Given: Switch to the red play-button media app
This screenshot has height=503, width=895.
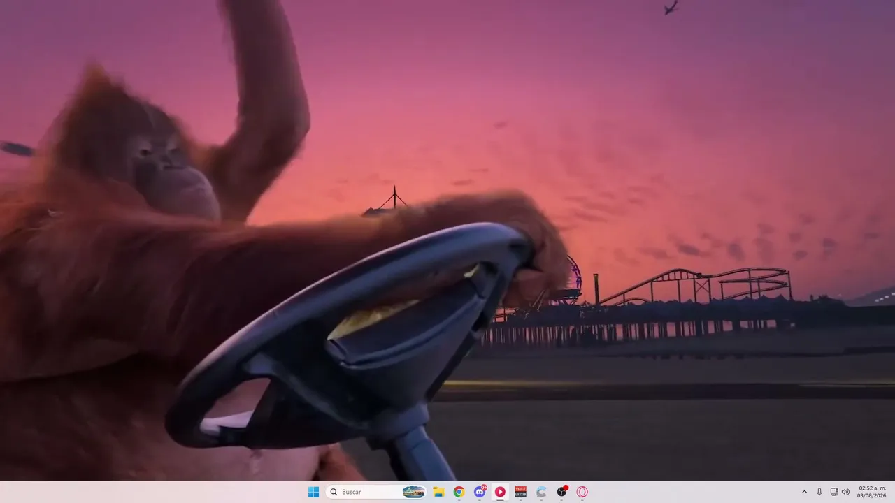Looking at the screenshot, I should (500, 492).
